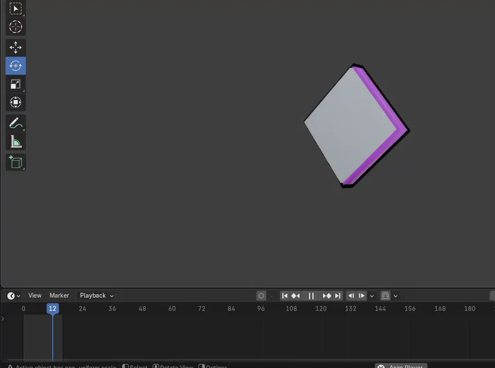Step back one frame
This screenshot has height=368, width=495.
pyautogui.click(x=351, y=296)
